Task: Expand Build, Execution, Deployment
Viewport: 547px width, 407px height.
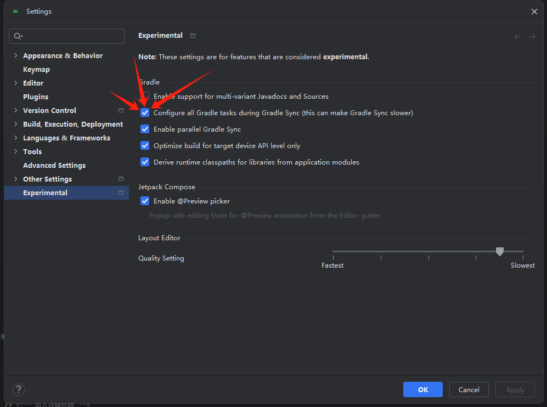Action: (x=15, y=124)
